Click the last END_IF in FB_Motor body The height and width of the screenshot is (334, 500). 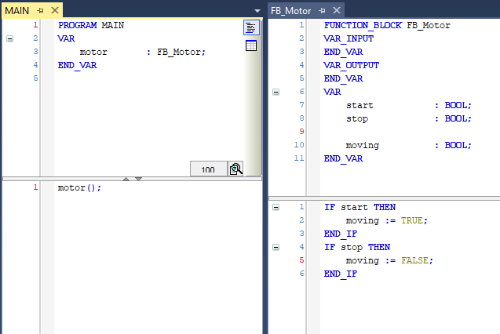341,274
